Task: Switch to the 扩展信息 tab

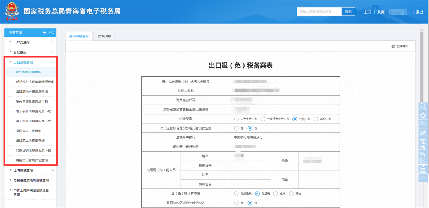Action: coord(105,36)
